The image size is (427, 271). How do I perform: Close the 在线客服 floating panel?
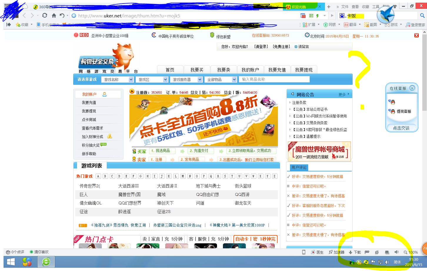(x=412, y=88)
